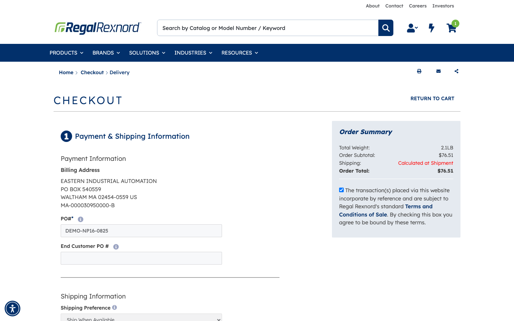
Task: Click the Calculated at Shipment text
Action: coord(425,163)
